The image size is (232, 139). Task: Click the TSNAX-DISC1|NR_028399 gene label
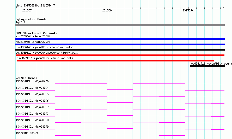(32, 127)
